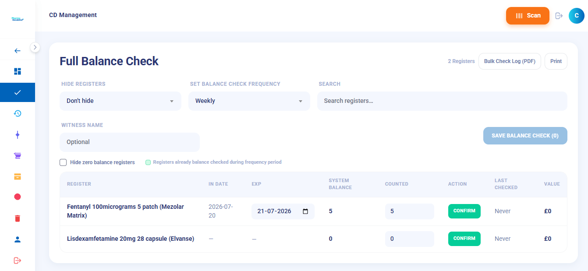Tick Hide zero balance registers checkbox

point(63,162)
